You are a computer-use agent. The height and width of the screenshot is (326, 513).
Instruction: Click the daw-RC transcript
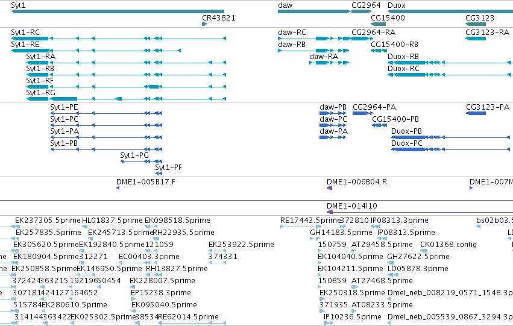point(315,39)
